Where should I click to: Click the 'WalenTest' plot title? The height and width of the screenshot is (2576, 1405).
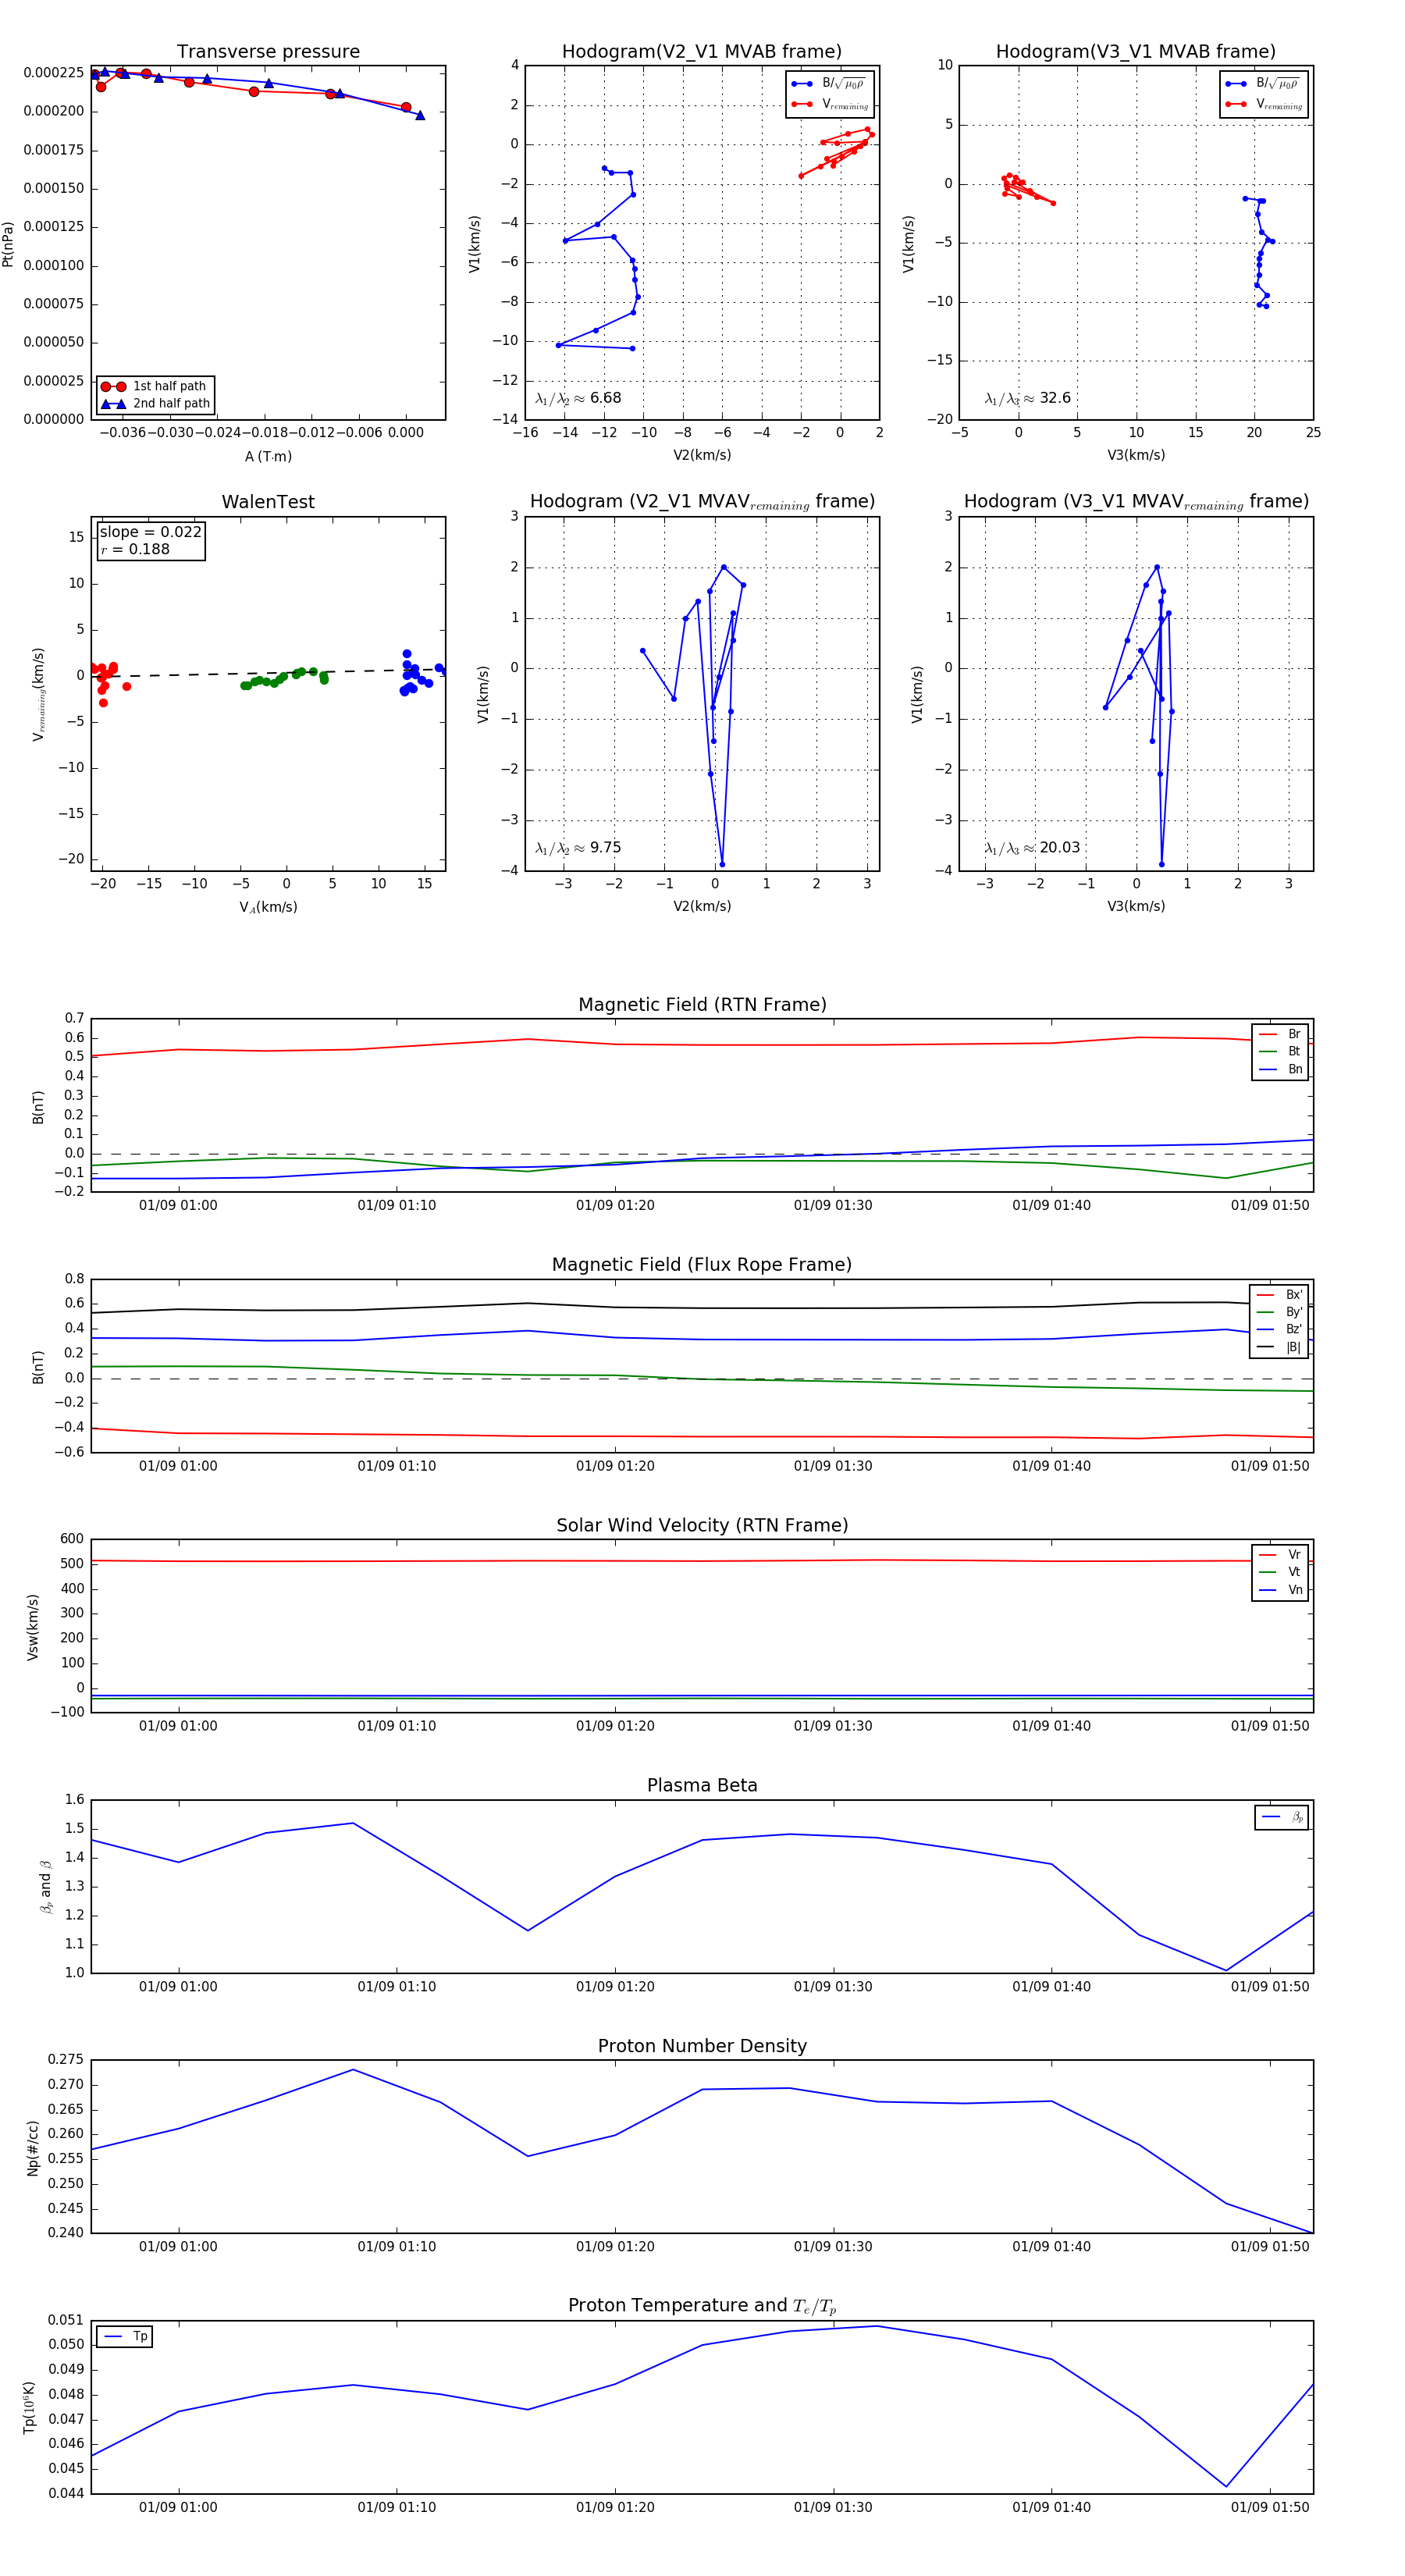(x=268, y=502)
